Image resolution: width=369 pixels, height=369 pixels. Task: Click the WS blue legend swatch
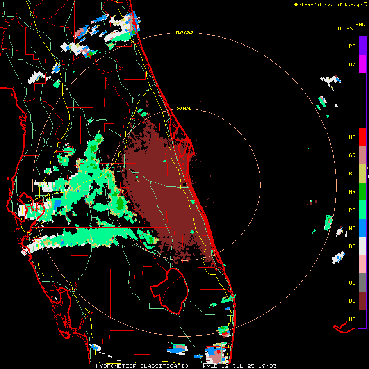pos(362,228)
